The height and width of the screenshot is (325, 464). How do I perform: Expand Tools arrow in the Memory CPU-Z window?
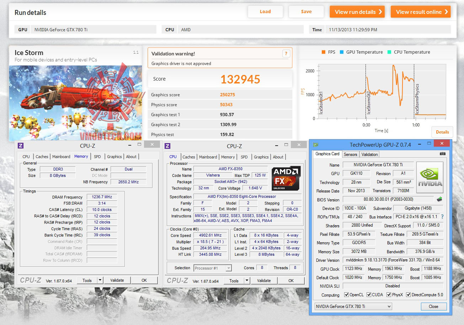[x=100, y=280]
